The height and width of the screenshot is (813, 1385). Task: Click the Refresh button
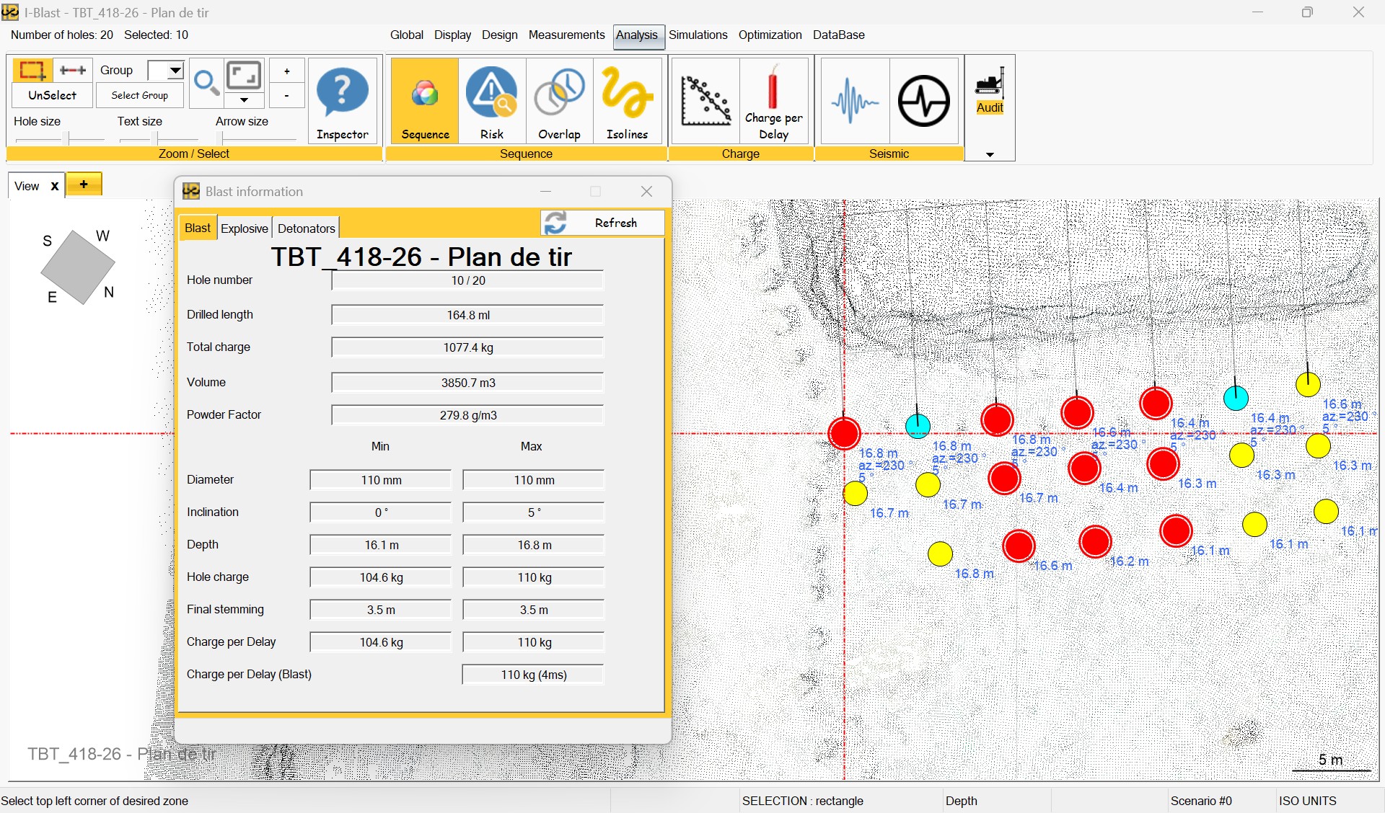(x=602, y=223)
